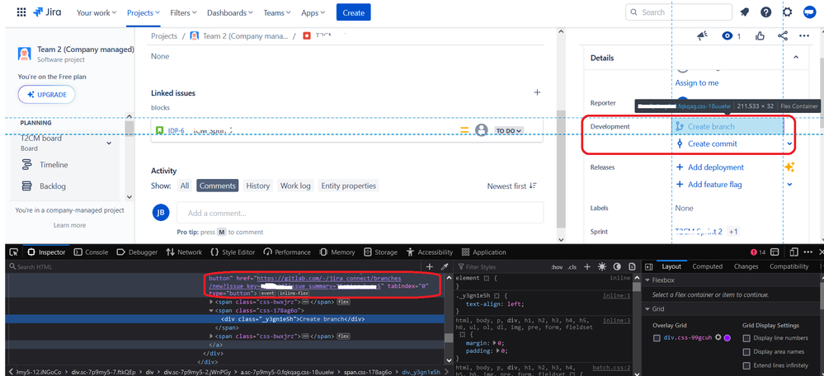824x376 pixels.
Task: Open the IDP-6 linked issue link
Action: click(x=176, y=131)
